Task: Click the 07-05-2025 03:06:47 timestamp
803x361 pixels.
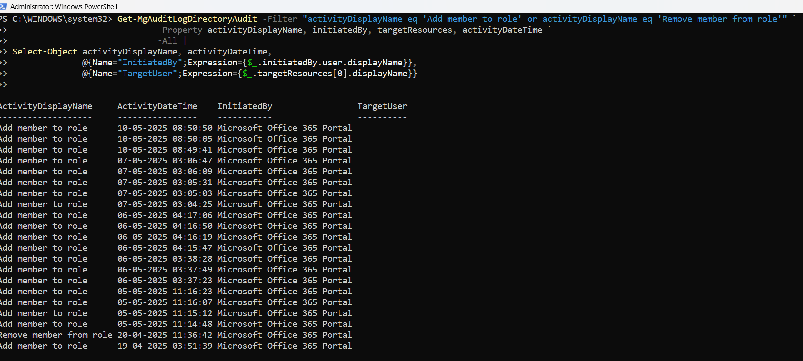Action: click(165, 161)
